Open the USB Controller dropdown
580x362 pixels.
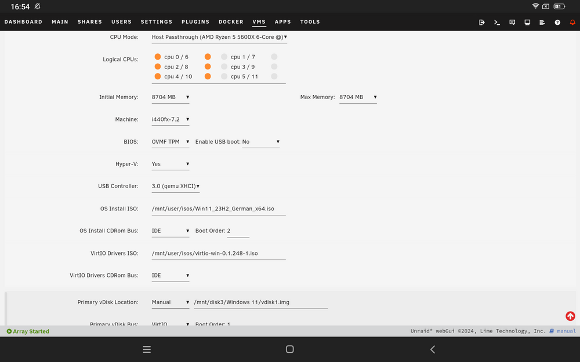coord(176,186)
